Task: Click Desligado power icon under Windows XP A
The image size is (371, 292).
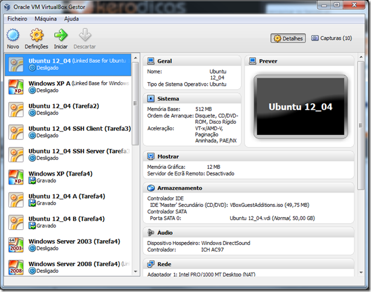Action: pos(32,90)
